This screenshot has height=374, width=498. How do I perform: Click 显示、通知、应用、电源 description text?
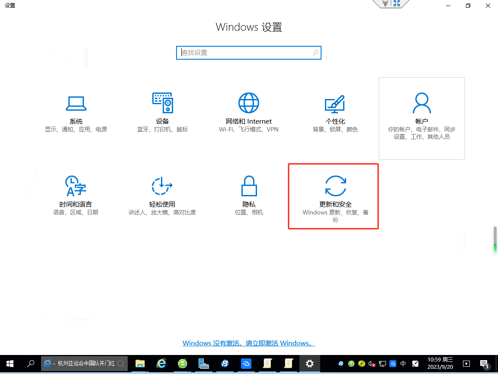point(76,130)
